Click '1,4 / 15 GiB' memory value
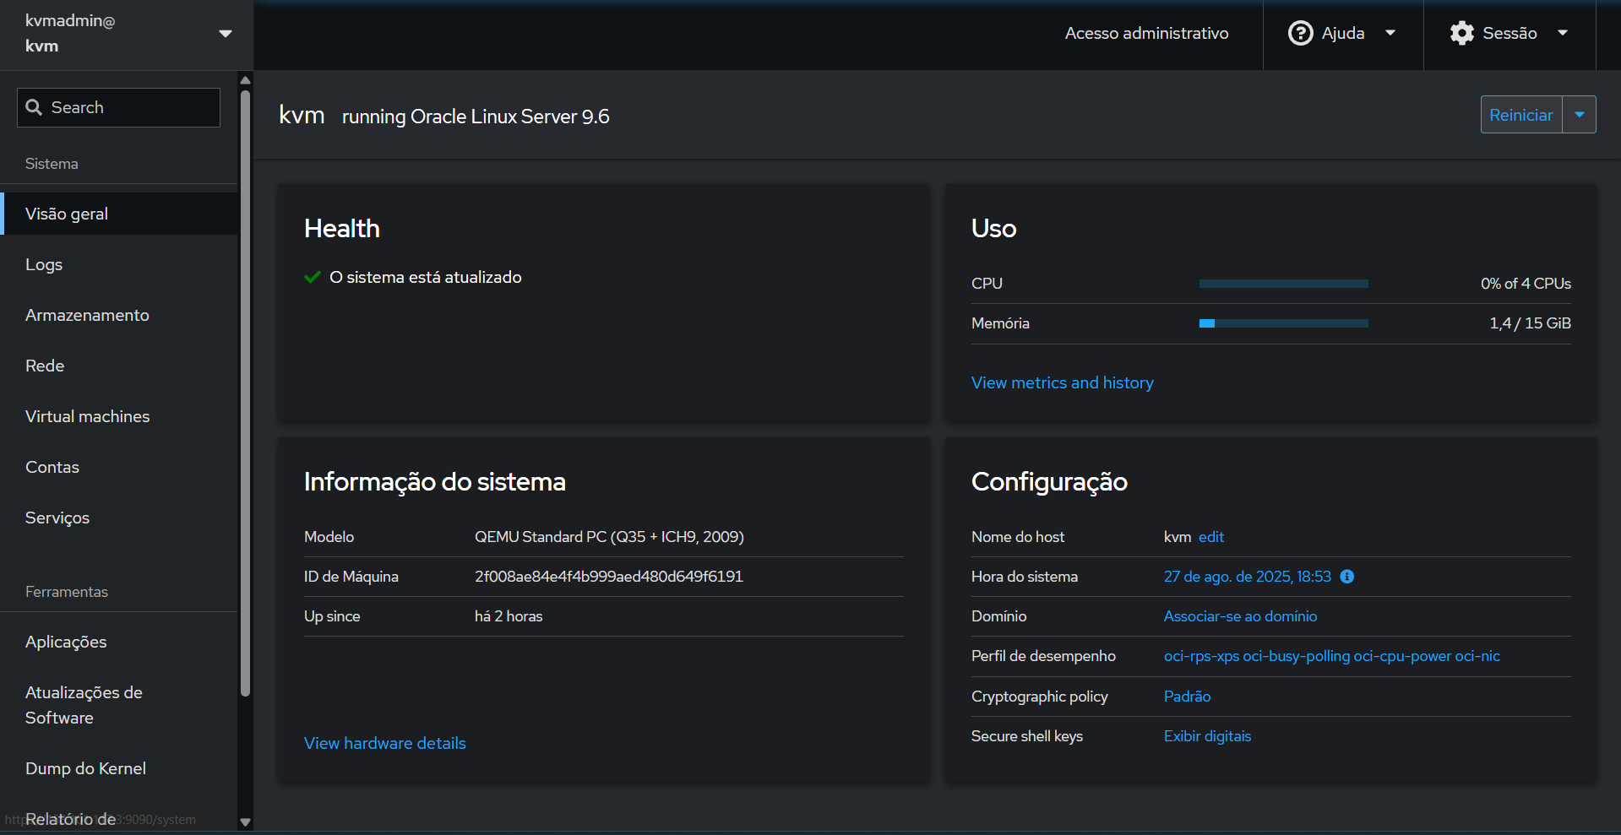Image resolution: width=1621 pixels, height=835 pixels. point(1530,323)
